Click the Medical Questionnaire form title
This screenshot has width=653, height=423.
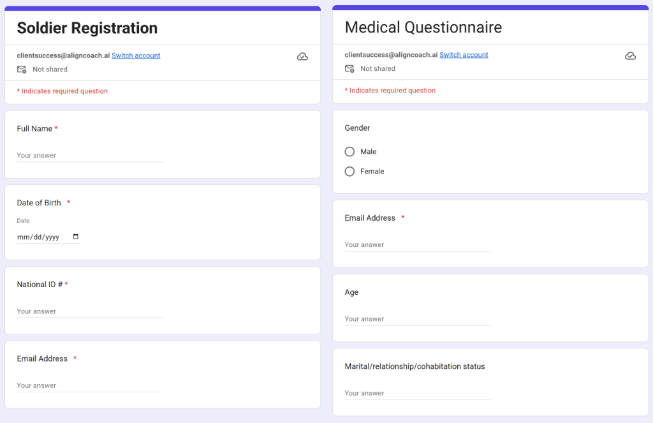[x=423, y=27]
